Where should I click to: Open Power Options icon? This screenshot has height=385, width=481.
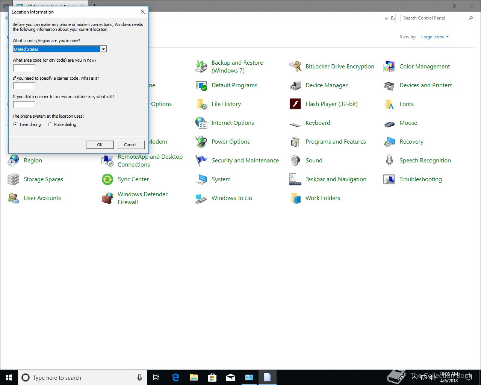201,142
